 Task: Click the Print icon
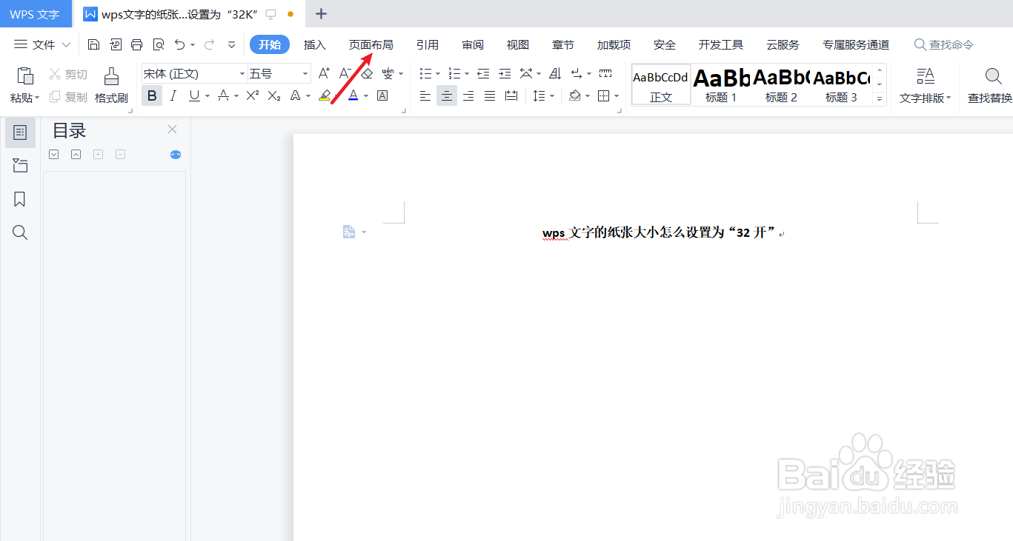coord(136,44)
